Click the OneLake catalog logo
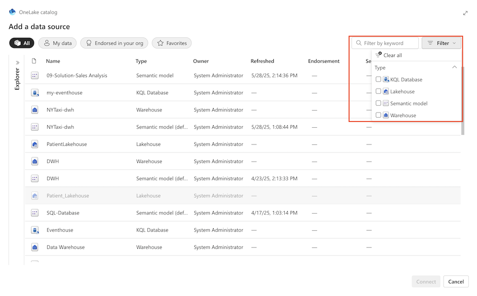 coord(12,12)
